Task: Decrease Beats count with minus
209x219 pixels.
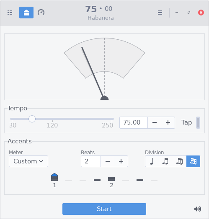Action: coord(108,161)
